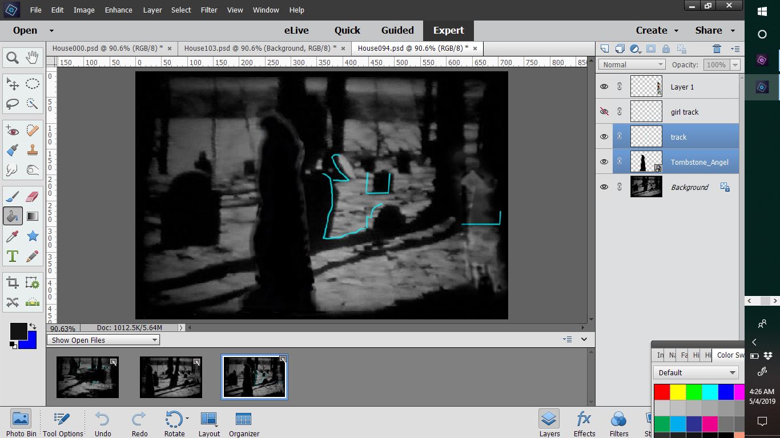Screen dimensions: 780x438
Task: Select the Hand tool
Action: pos(33,58)
